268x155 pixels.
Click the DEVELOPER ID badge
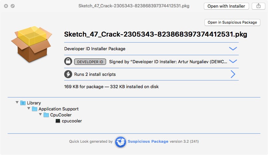(90, 62)
